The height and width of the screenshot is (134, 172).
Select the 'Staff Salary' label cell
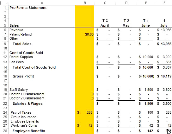pos(19,90)
